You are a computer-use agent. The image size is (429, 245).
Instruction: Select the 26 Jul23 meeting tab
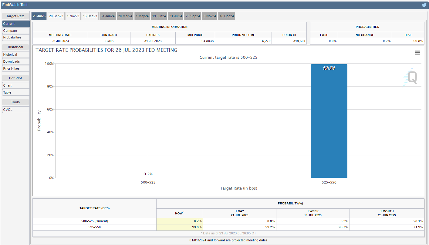click(39, 16)
